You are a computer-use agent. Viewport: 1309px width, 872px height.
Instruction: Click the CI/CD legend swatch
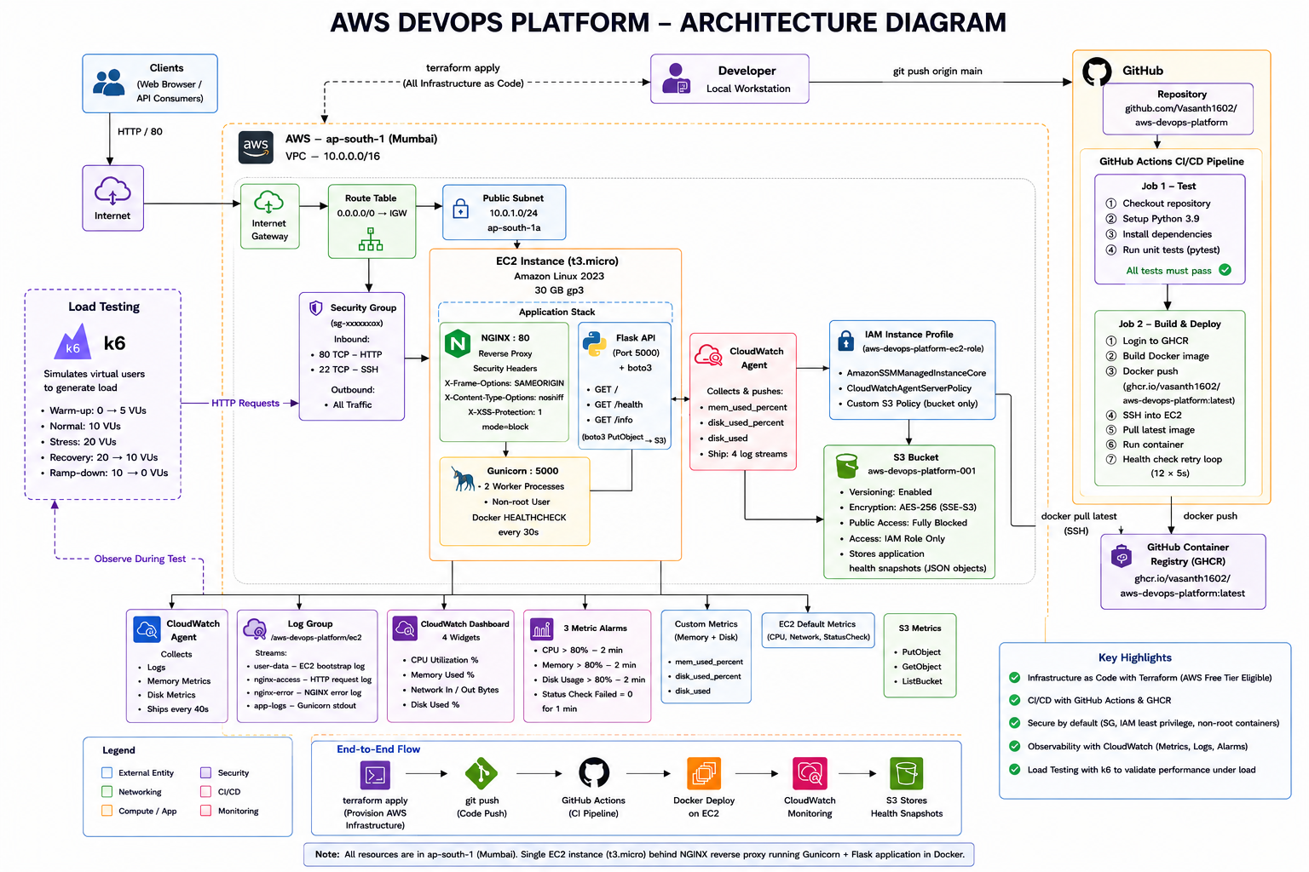(205, 792)
